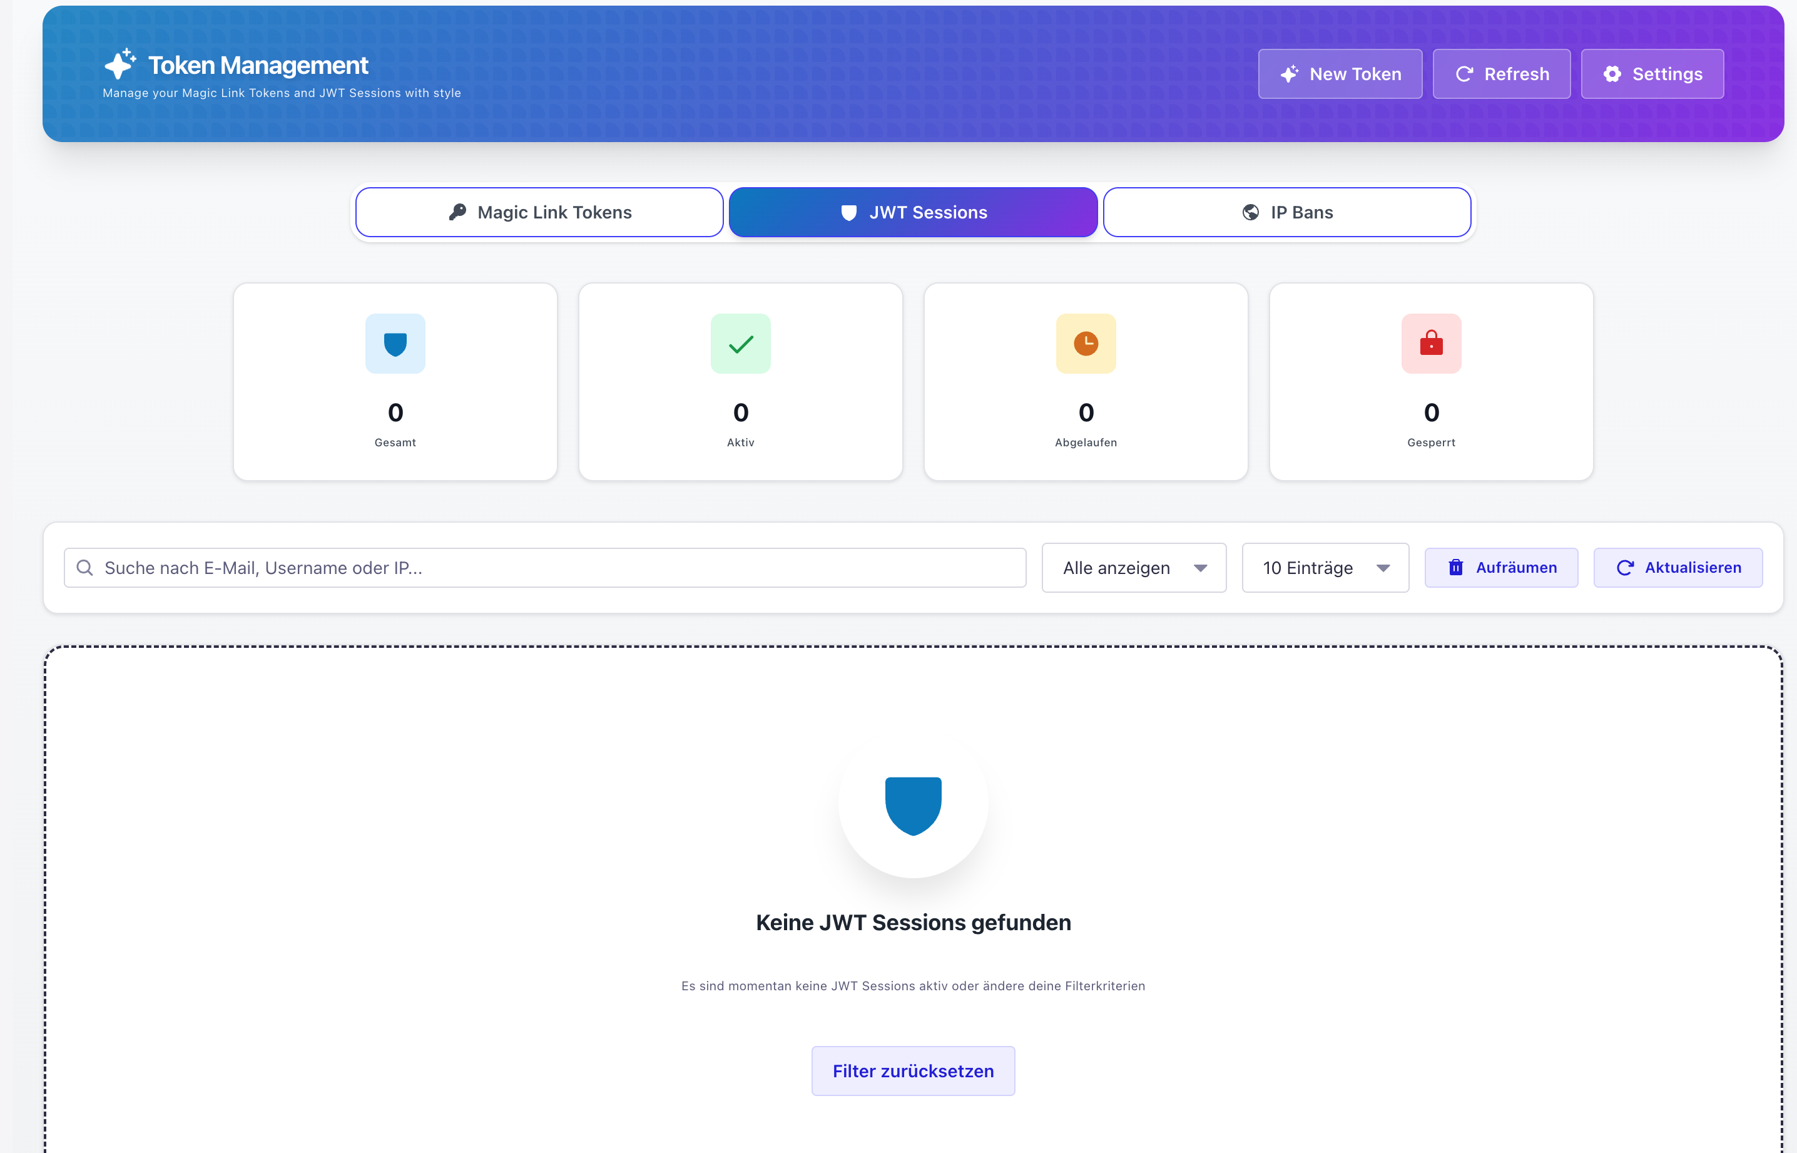Click the magnifier icon in search field
The width and height of the screenshot is (1797, 1153).
(x=85, y=568)
